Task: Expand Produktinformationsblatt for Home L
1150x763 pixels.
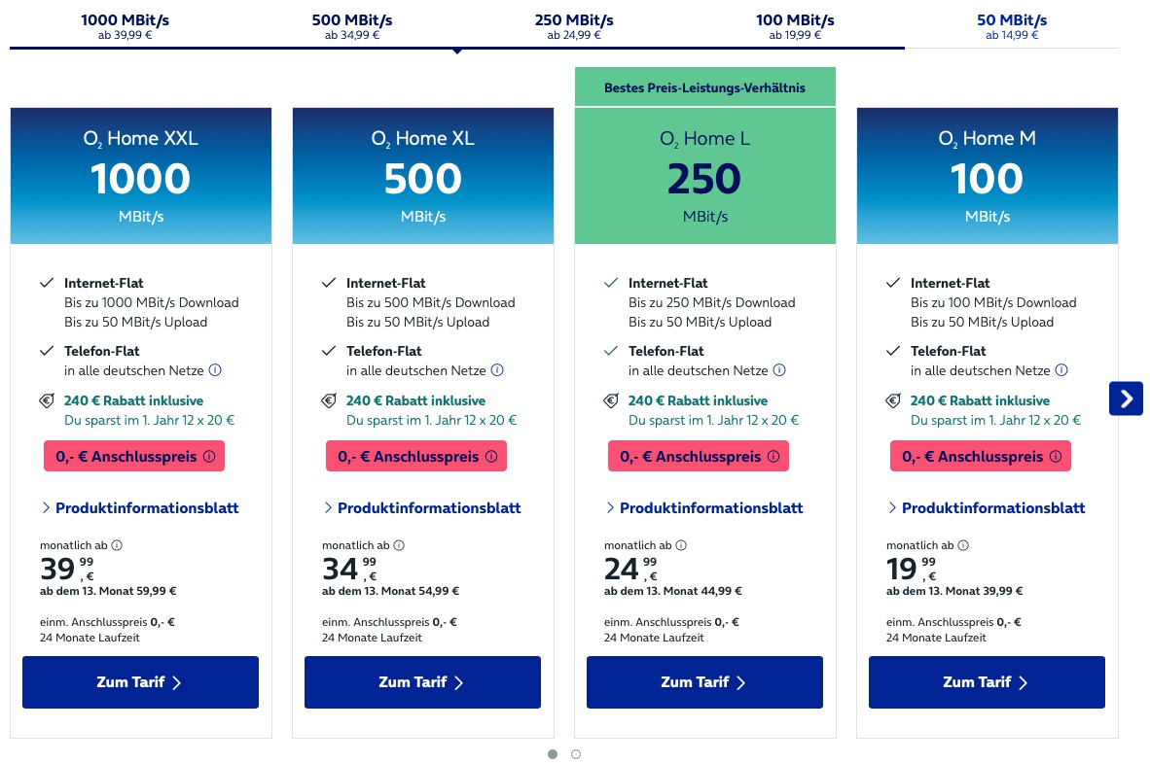Action: pos(704,508)
